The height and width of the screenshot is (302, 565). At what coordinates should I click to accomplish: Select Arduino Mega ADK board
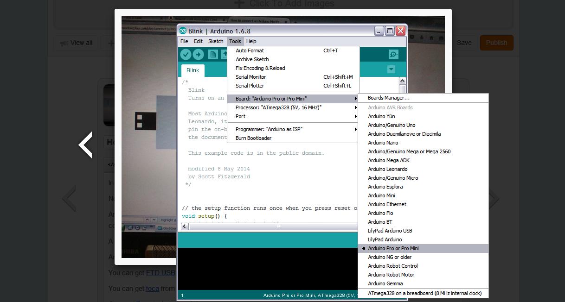(x=423, y=160)
